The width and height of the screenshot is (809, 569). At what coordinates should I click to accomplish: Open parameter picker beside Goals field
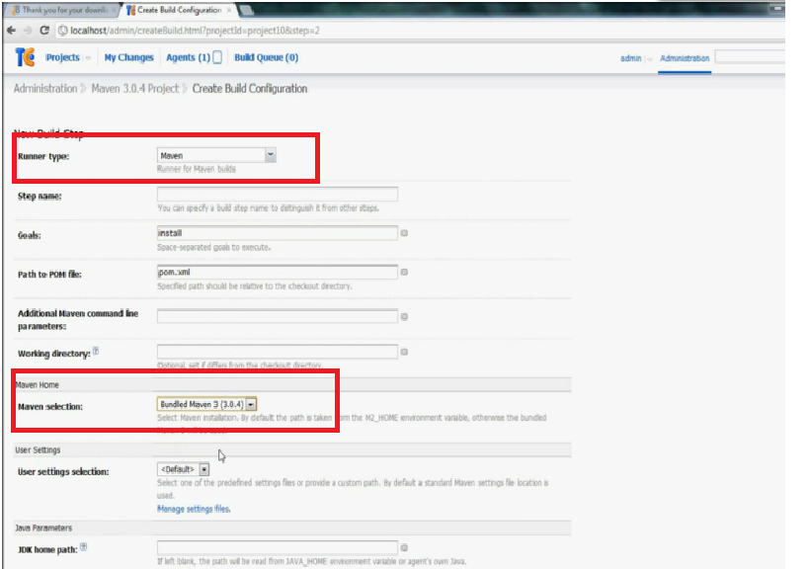coord(405,233)
